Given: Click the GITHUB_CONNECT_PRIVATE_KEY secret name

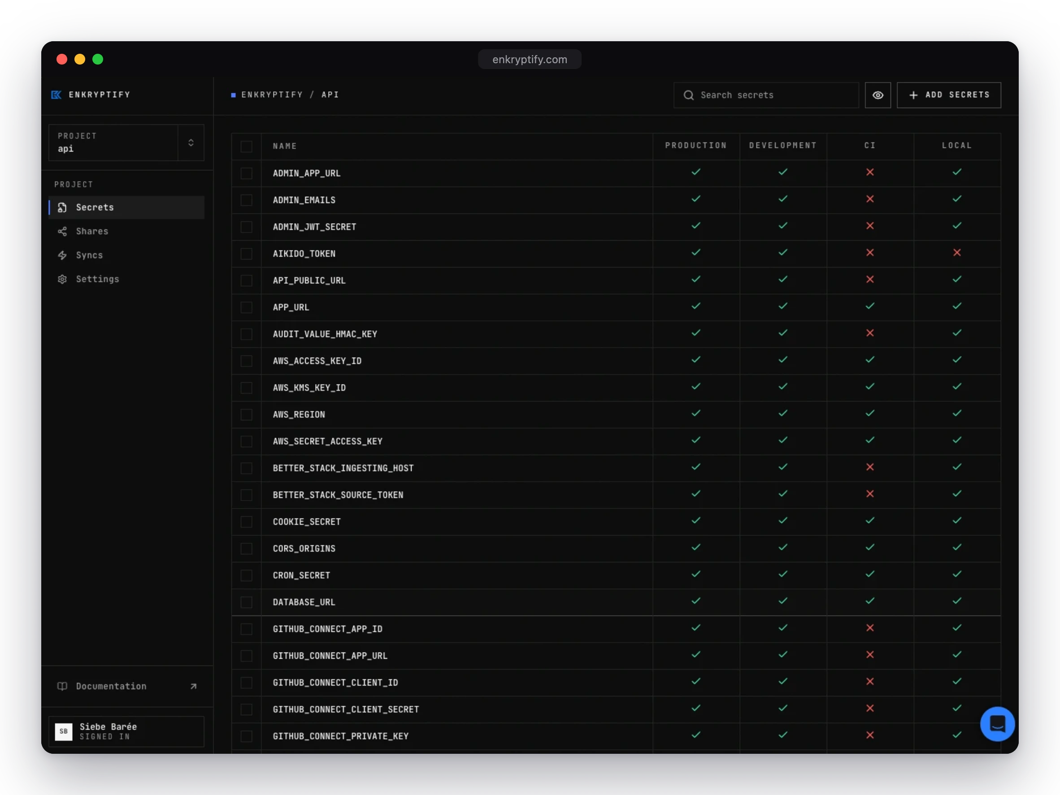Looking at the screenshot, I should [341, 737].
